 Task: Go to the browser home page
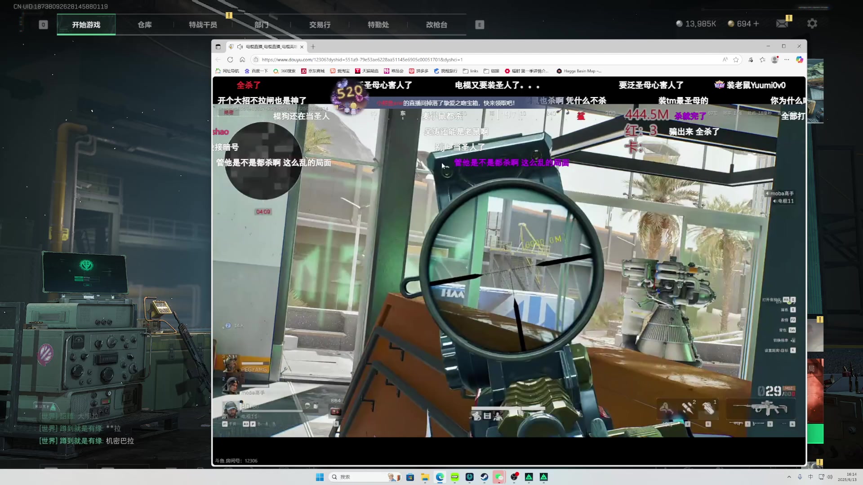click(242, 59)
